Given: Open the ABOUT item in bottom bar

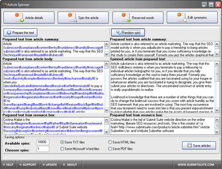Looking at the screenshot, I should pyautogui.click(x=70, y=165).
